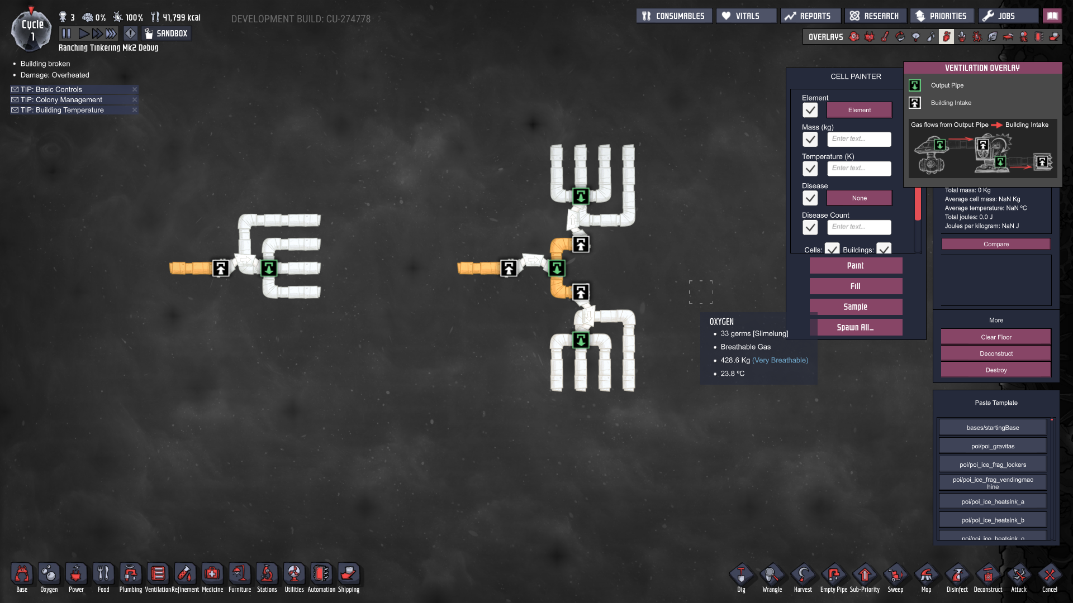This screenshot has width=1073, height=603.
Task: Switch to the Temperature overlay
Action: [x=885, y=37]
